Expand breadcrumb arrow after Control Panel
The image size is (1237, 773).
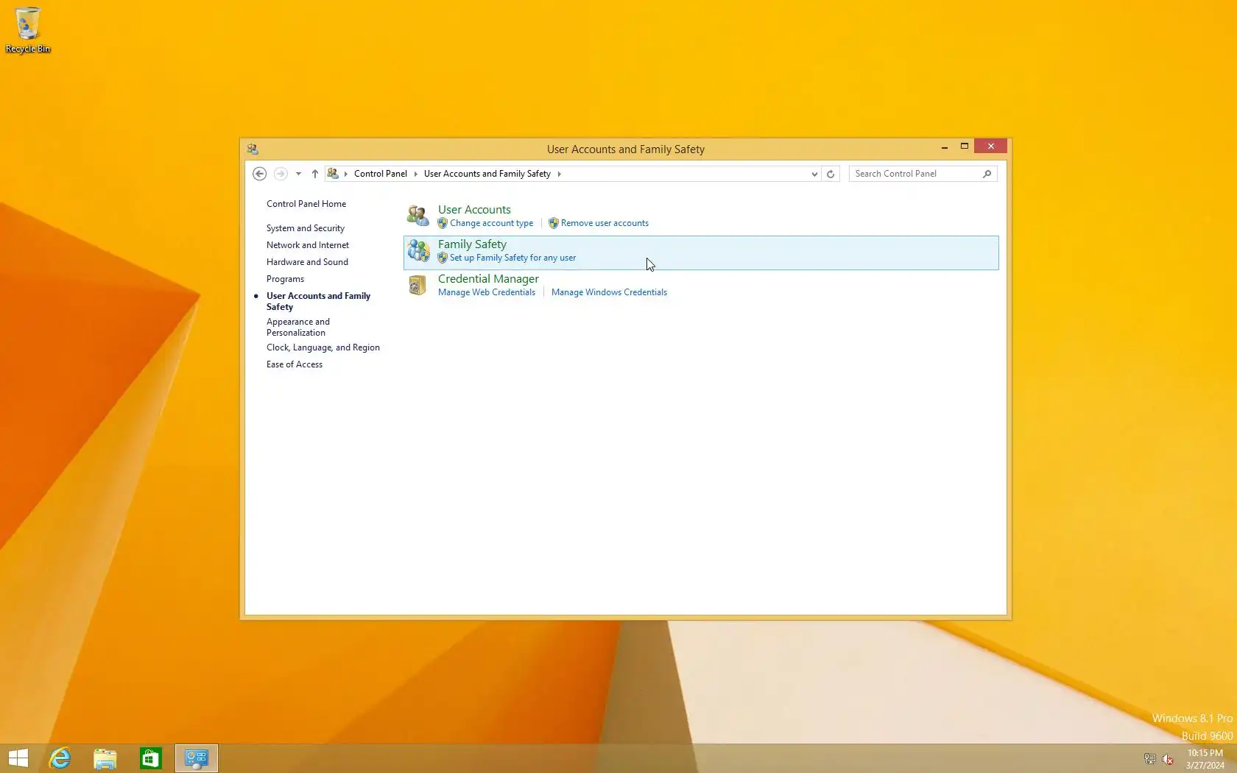click(416, 174)
